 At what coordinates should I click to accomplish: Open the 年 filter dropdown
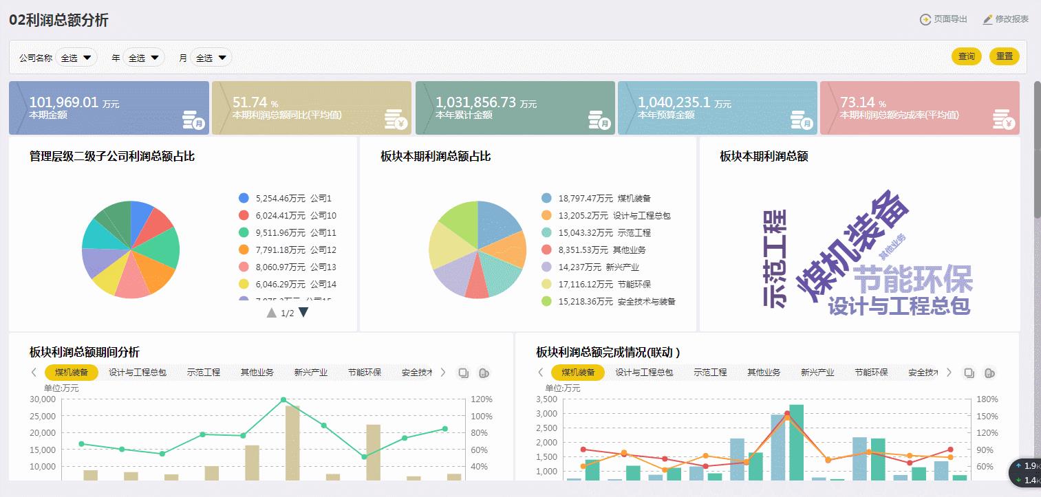144,58
